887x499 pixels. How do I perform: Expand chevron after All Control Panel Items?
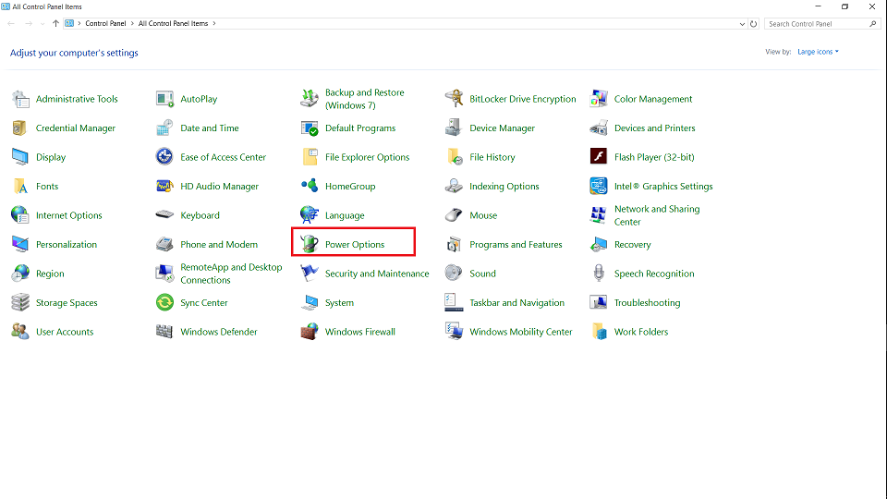tap(214, 24)
